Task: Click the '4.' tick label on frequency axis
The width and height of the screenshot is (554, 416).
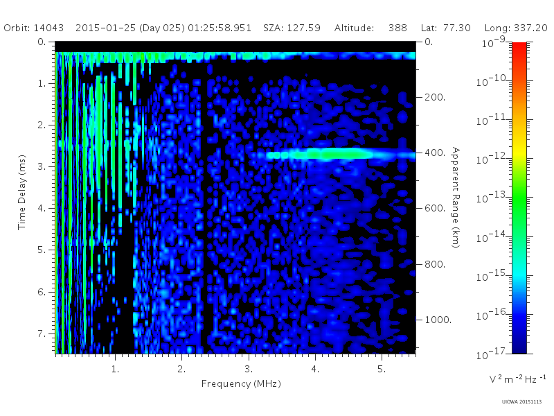Action: (315, 370)
